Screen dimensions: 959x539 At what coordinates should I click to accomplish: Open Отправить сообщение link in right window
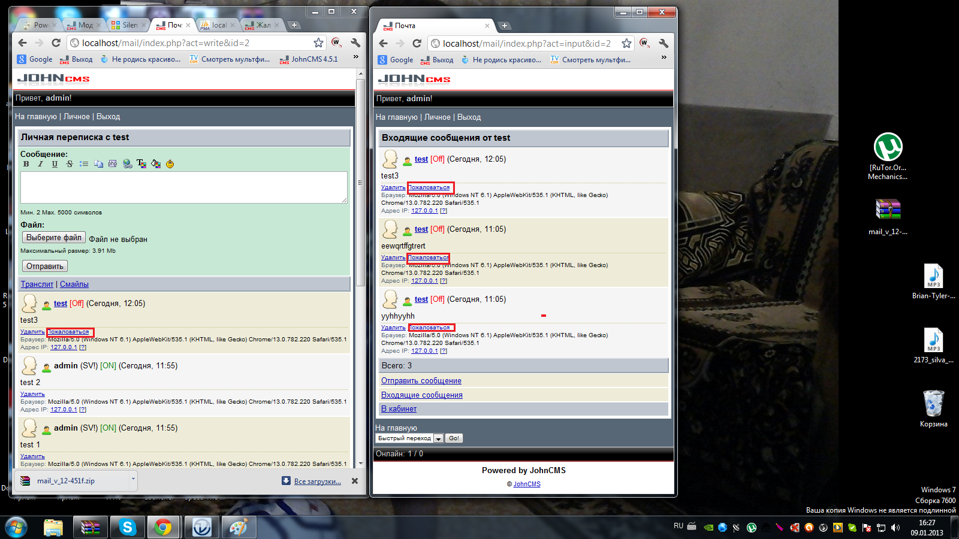coord(421,381)
